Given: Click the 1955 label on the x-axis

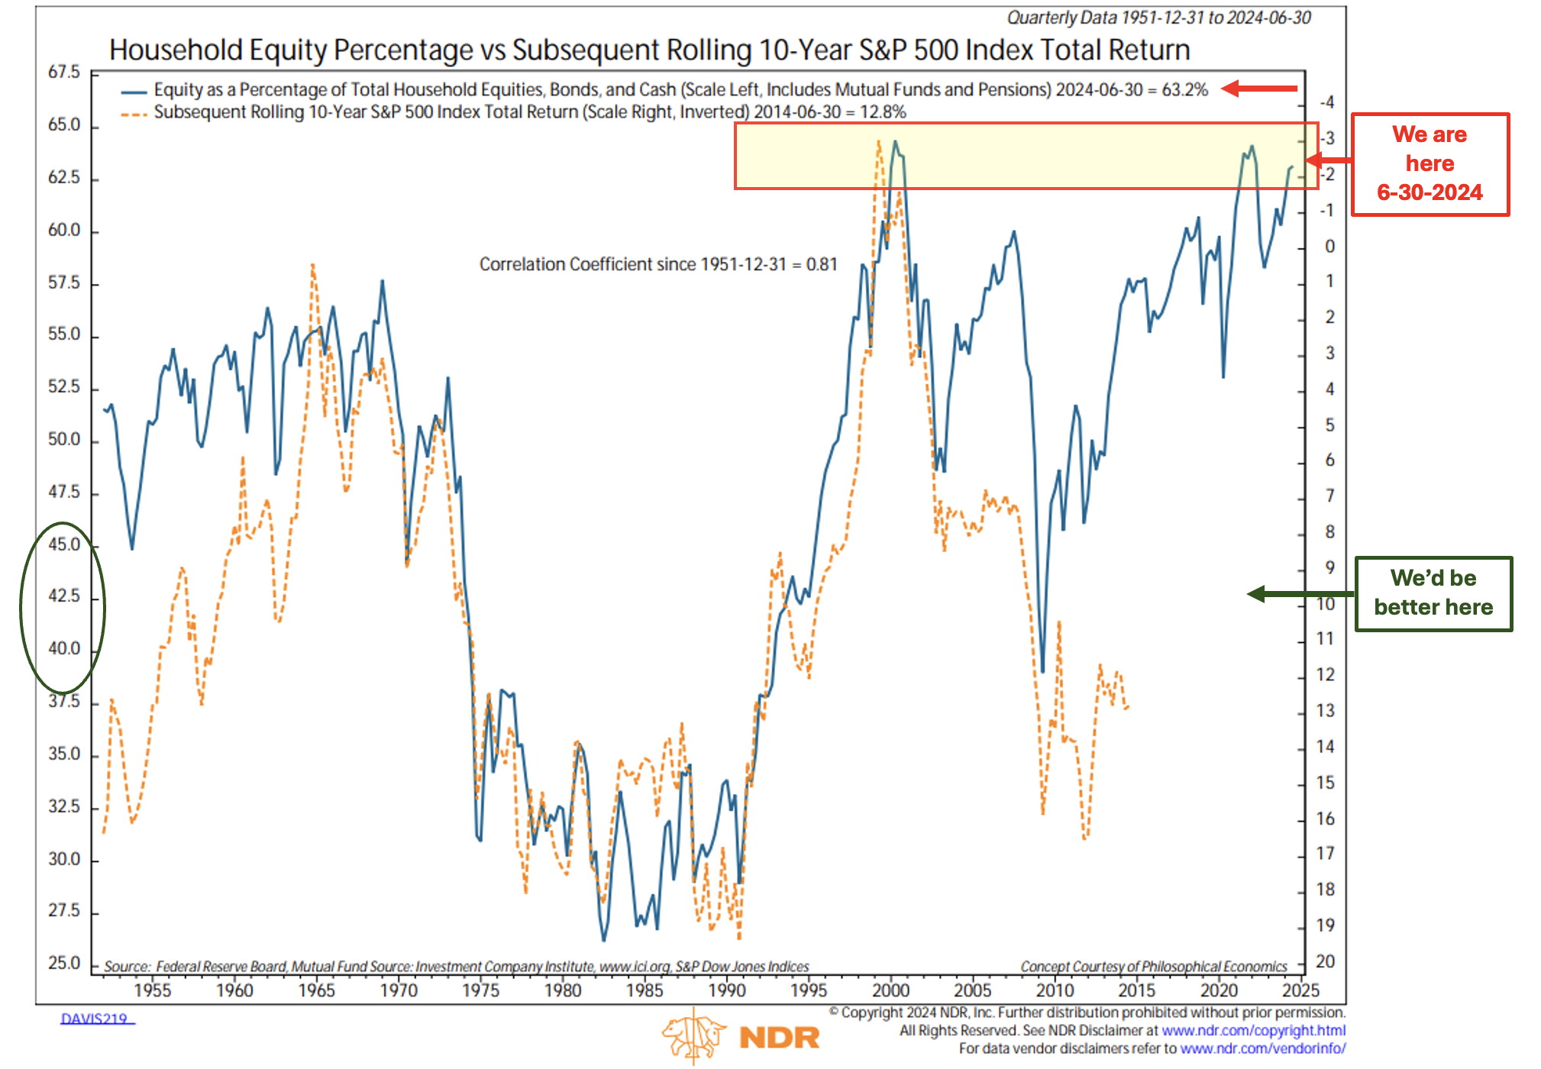Looking at the screenshot, I should (x=153, y=991).
